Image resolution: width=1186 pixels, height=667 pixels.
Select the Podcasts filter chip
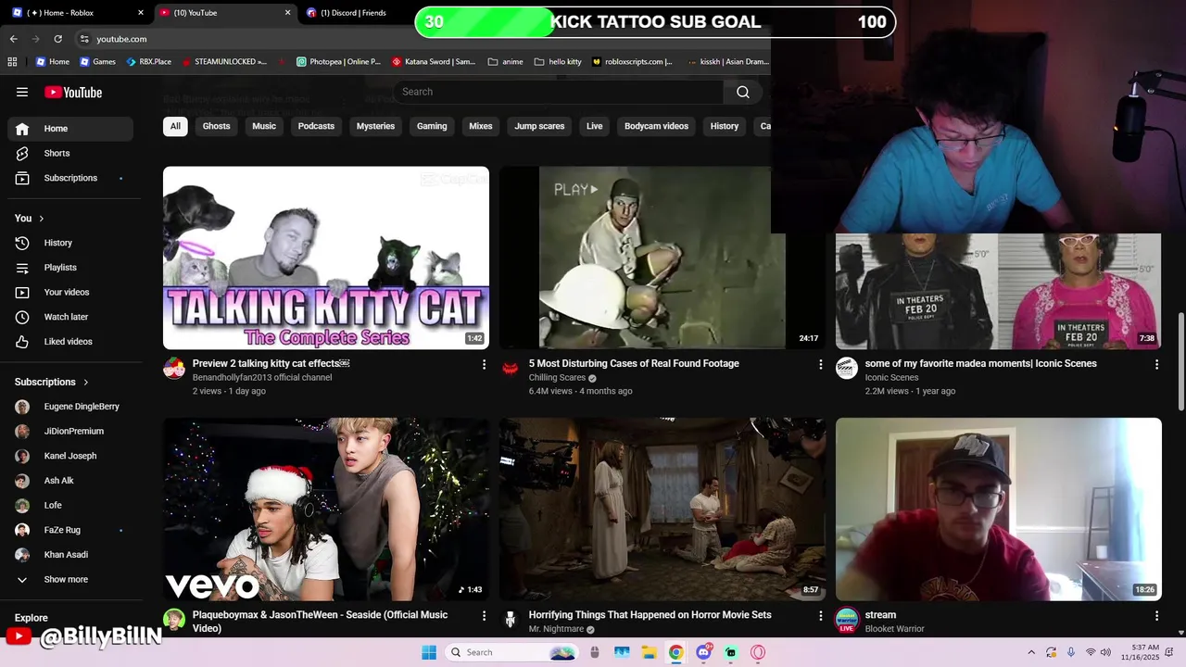click(316, 126)
